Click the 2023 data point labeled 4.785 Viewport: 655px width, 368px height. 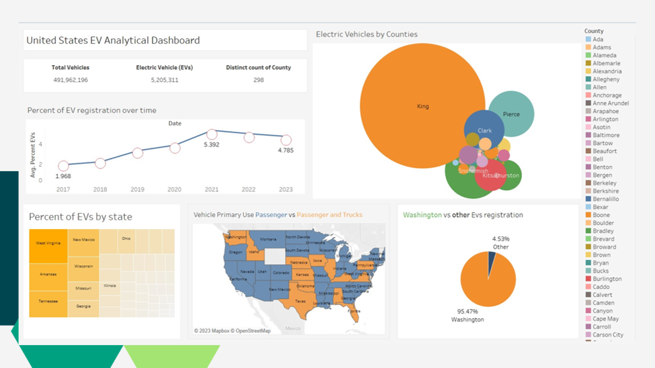coord(286,140)
